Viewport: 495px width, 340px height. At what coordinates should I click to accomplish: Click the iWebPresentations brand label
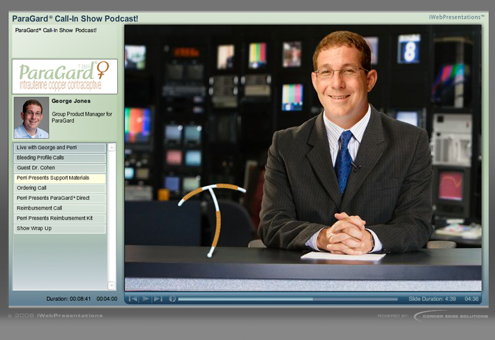pyautogui.click(x=456, y=17)
